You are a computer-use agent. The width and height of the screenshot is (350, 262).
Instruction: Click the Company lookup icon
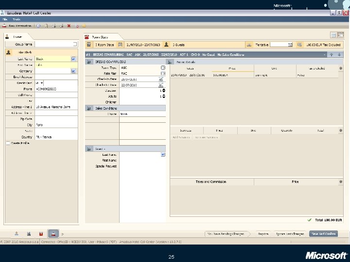pyautogui.click(x=73, y=71)
